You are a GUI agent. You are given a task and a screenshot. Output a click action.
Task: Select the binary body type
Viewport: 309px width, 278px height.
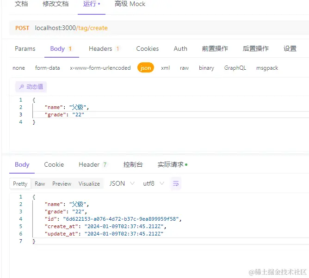tap(206, 68)
